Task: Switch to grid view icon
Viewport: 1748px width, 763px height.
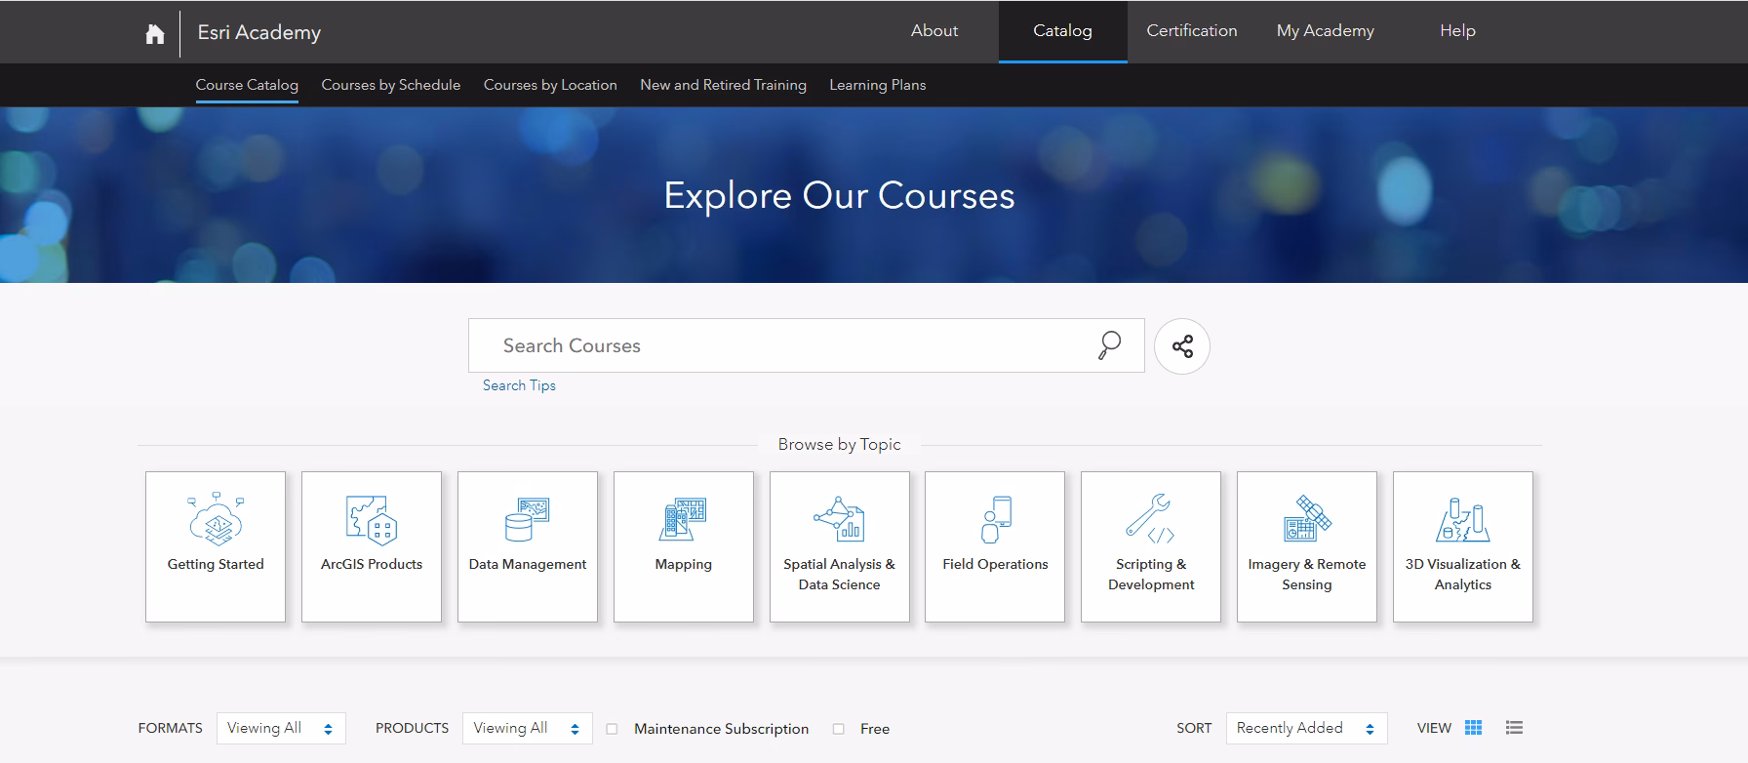Action: coord(1474,728)
